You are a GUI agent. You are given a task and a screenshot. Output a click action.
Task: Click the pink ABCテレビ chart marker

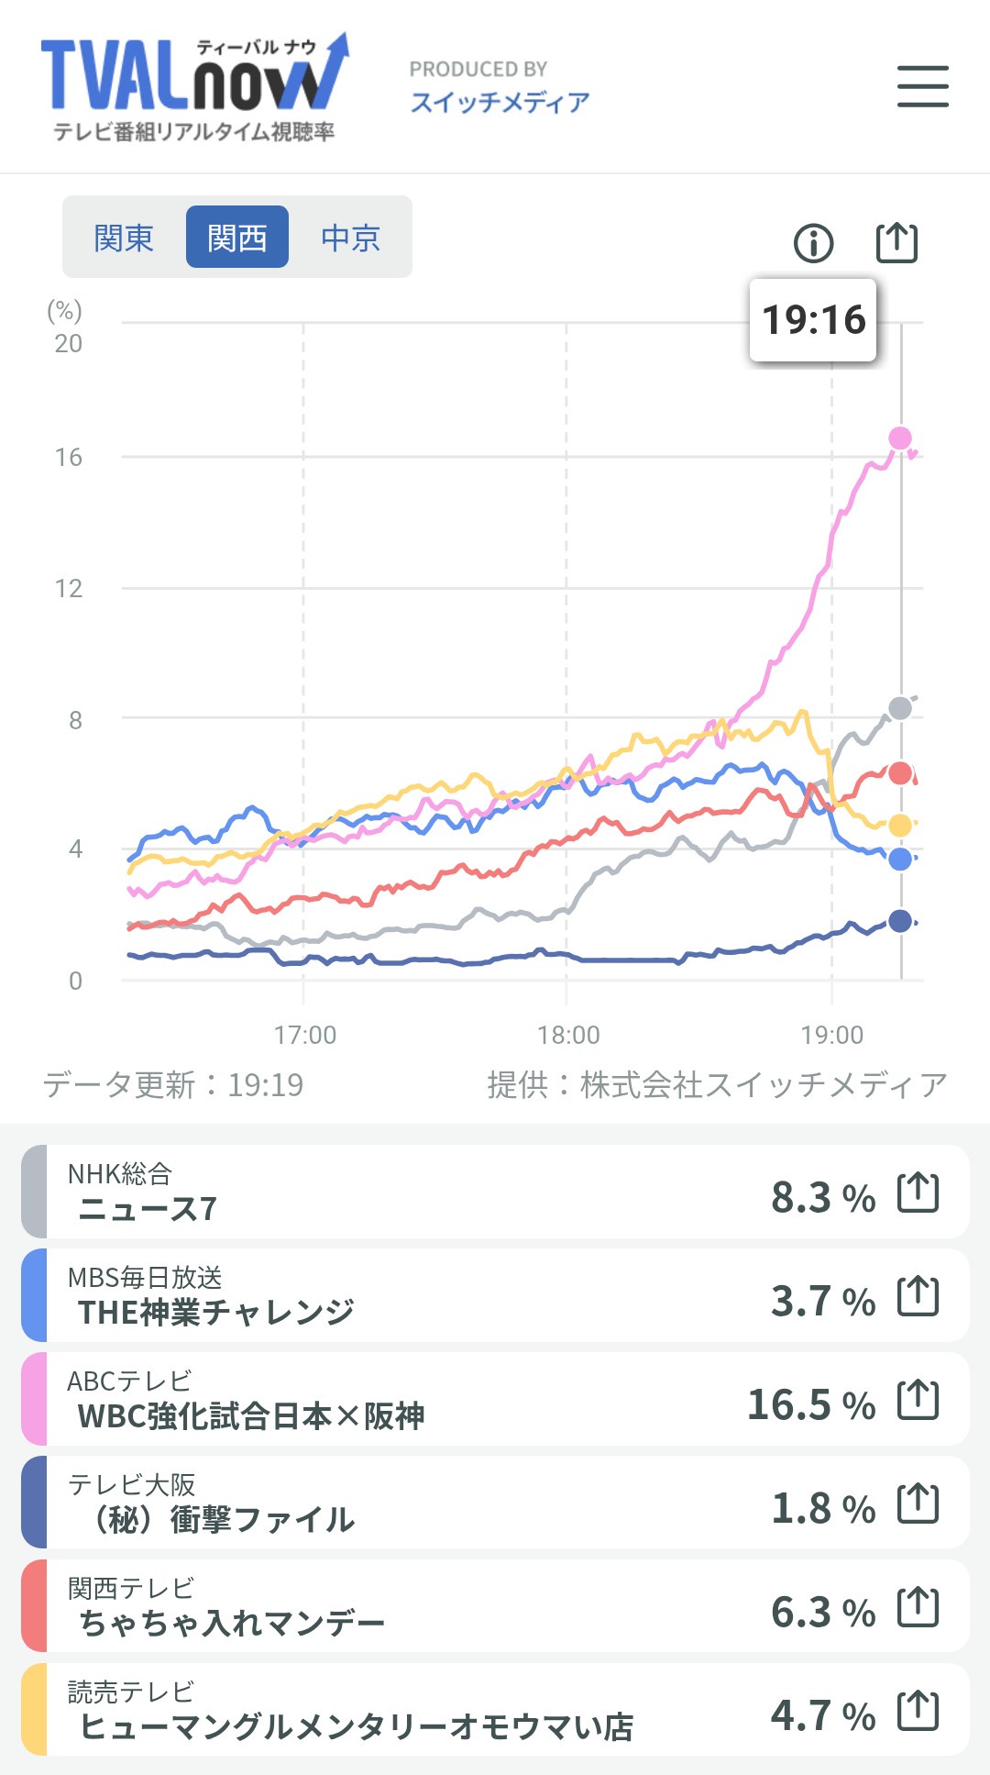coord(900,438)
